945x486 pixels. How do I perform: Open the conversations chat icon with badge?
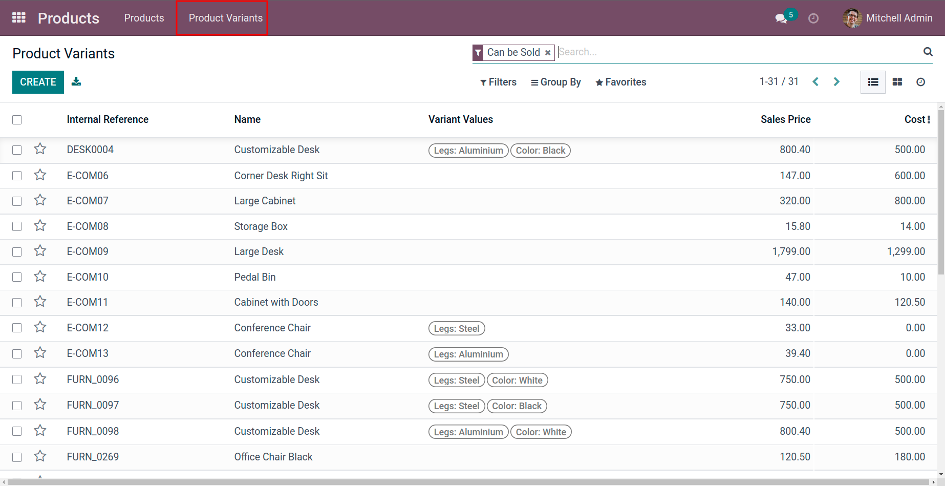tap(782, 18)
